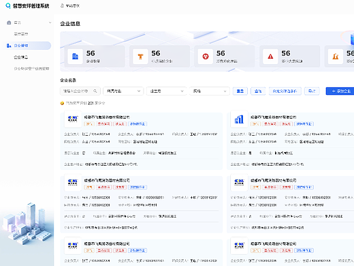This screenshot has width=354, height=266.
Task: Click the home icon in the sidebar
Action: point(9,23)
